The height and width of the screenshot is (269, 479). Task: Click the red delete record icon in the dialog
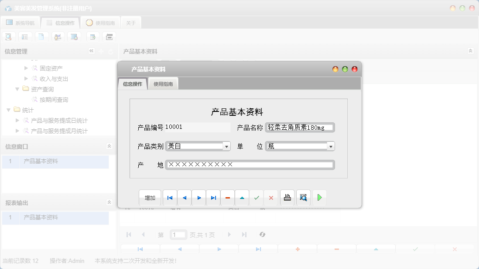tap(227, 197)
